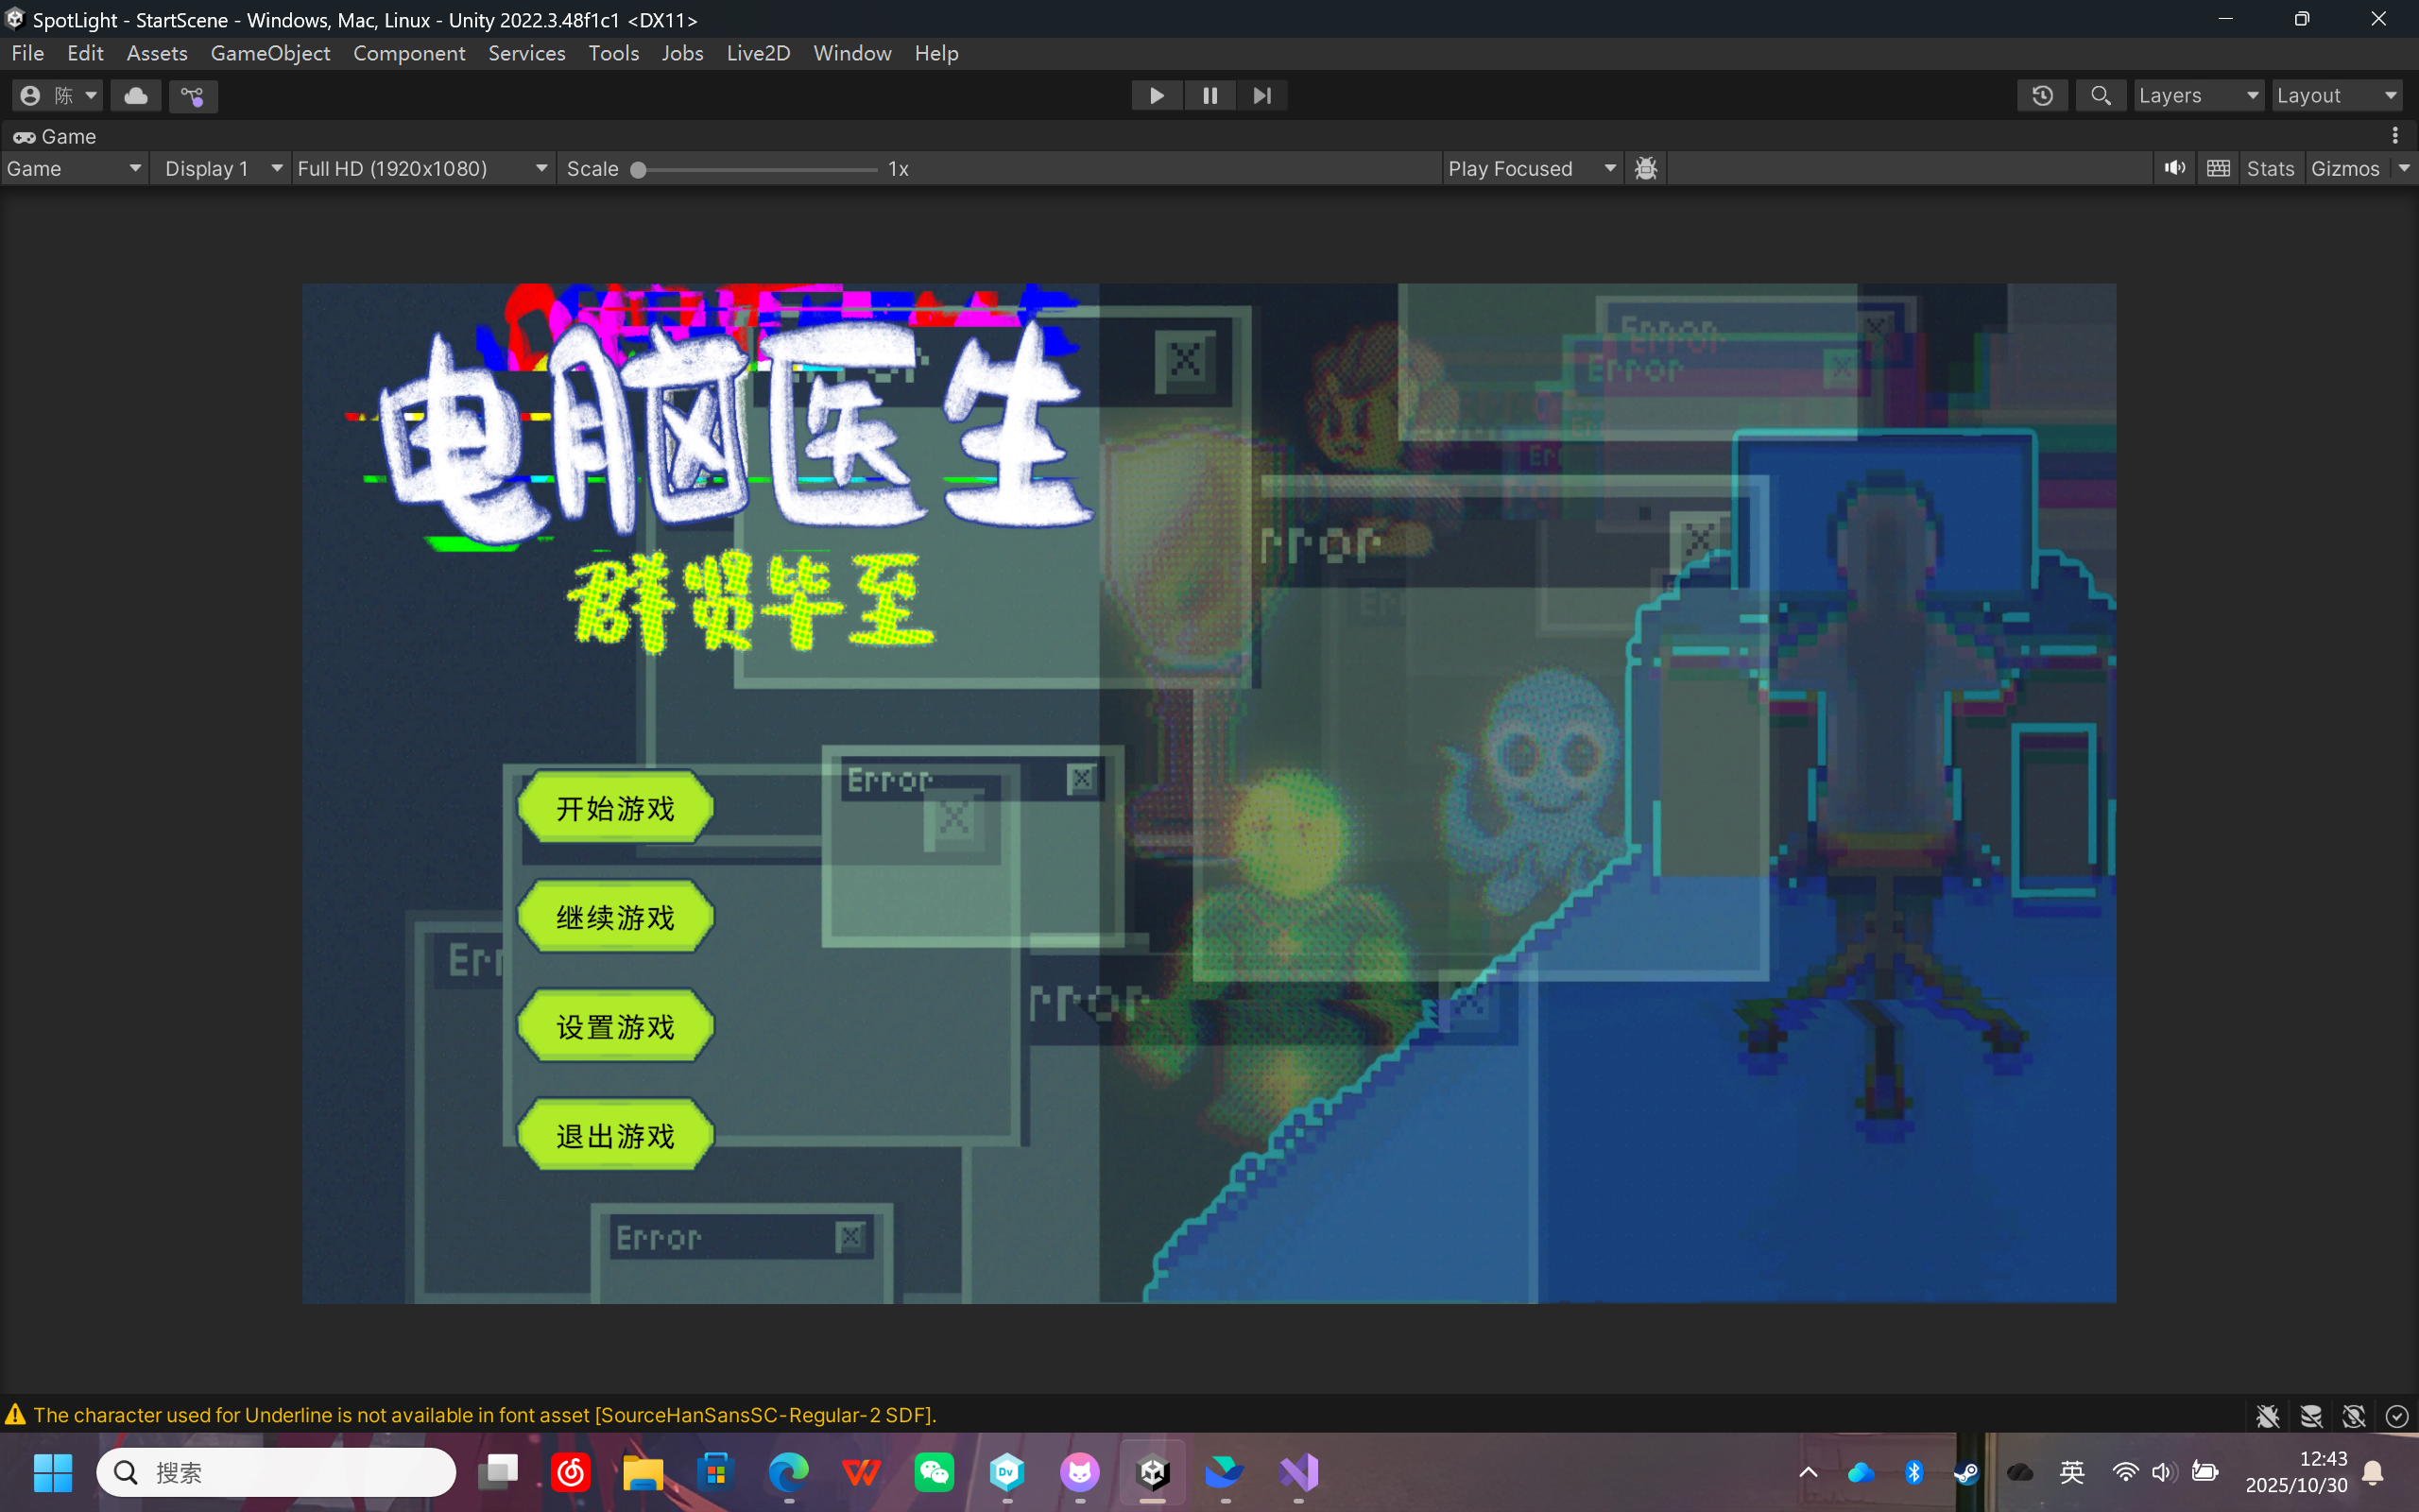Click the Pause button in toolbar

1209,96
